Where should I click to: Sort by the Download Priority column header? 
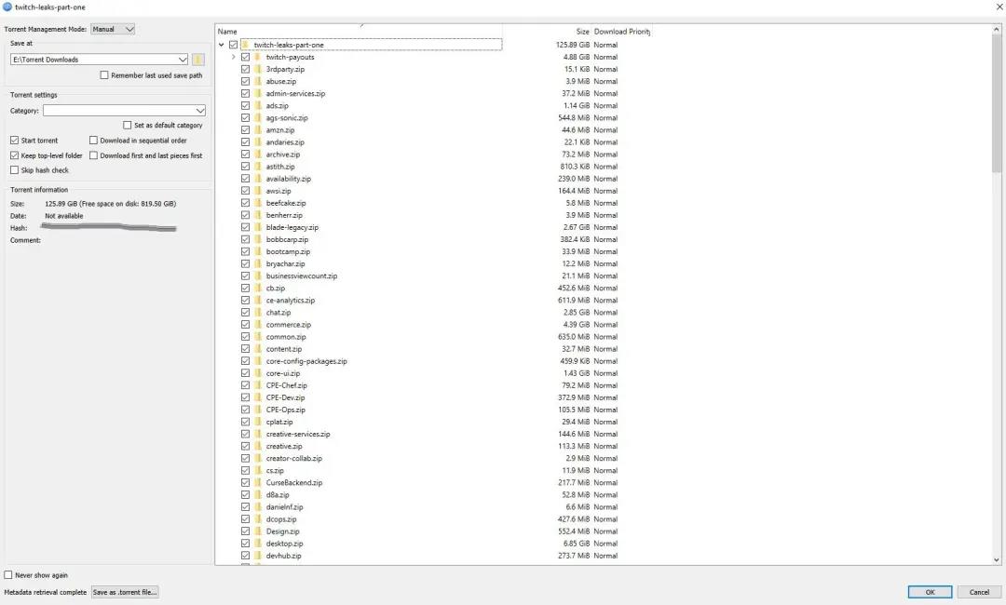coord(621,32)
